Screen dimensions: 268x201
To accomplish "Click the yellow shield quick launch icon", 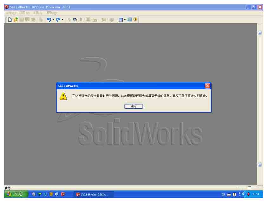I will click(51, 194).
